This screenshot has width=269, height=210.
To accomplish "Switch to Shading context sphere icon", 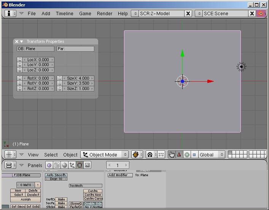I will coord(65,165).
